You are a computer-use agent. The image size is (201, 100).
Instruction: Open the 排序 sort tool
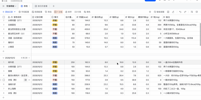(68, 12)
